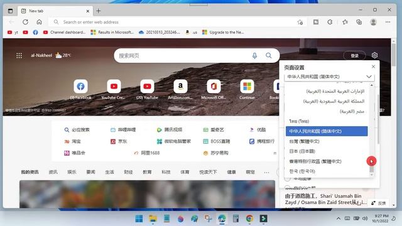Open the Amazon.com quick link tile
402x226 pixels.
(180, 89)
